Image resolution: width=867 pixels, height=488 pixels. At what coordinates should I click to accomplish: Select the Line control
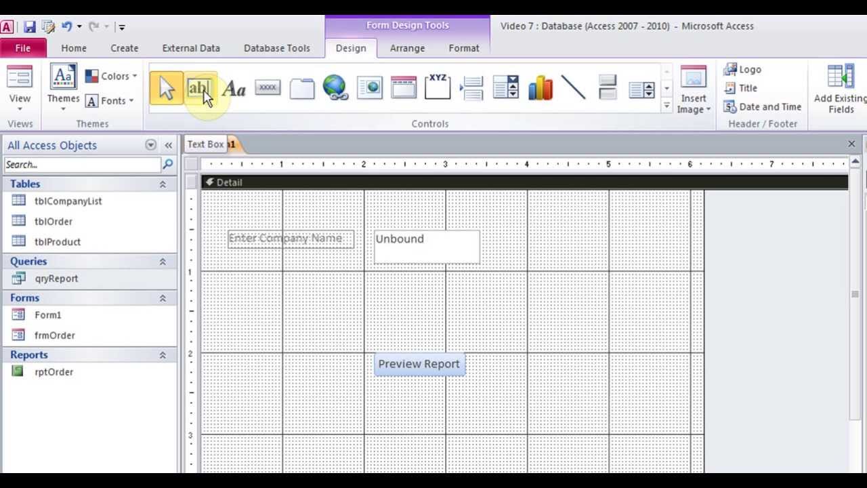(574, 88)
